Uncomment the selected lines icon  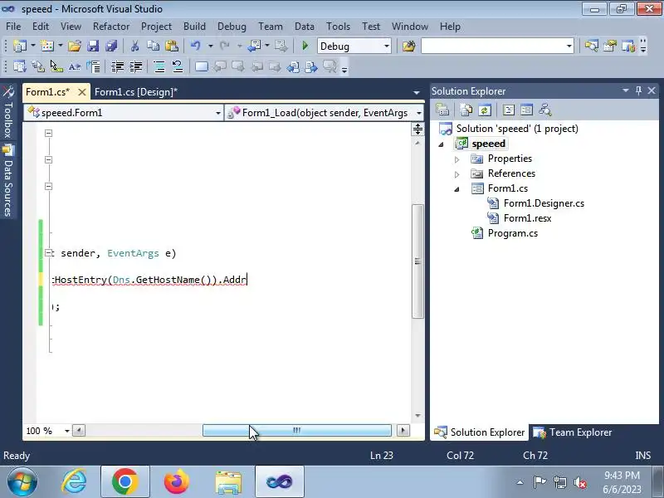(178, 66)
